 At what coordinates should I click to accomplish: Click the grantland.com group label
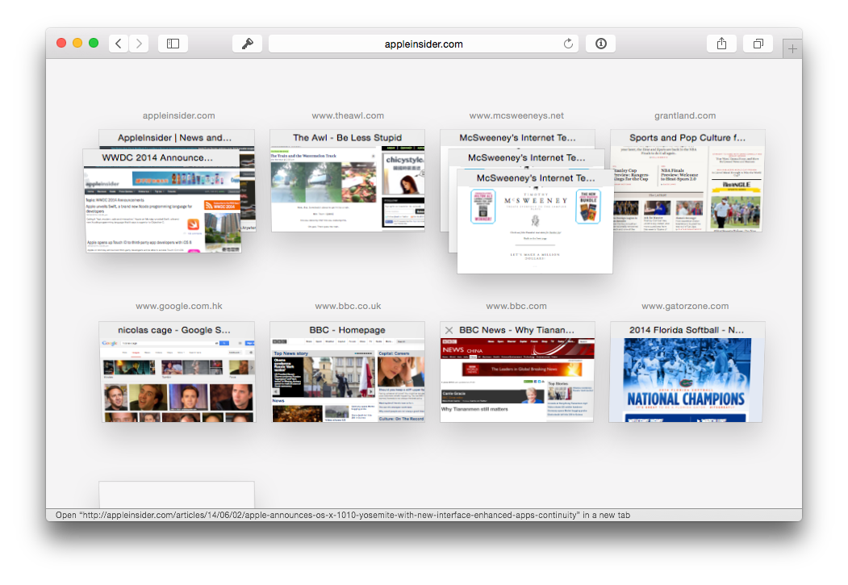(x=685, y=115)
